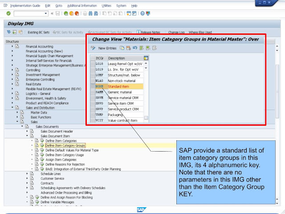
Task: Click the Undo Change icon in Change View toolbar
Action: 135,48
